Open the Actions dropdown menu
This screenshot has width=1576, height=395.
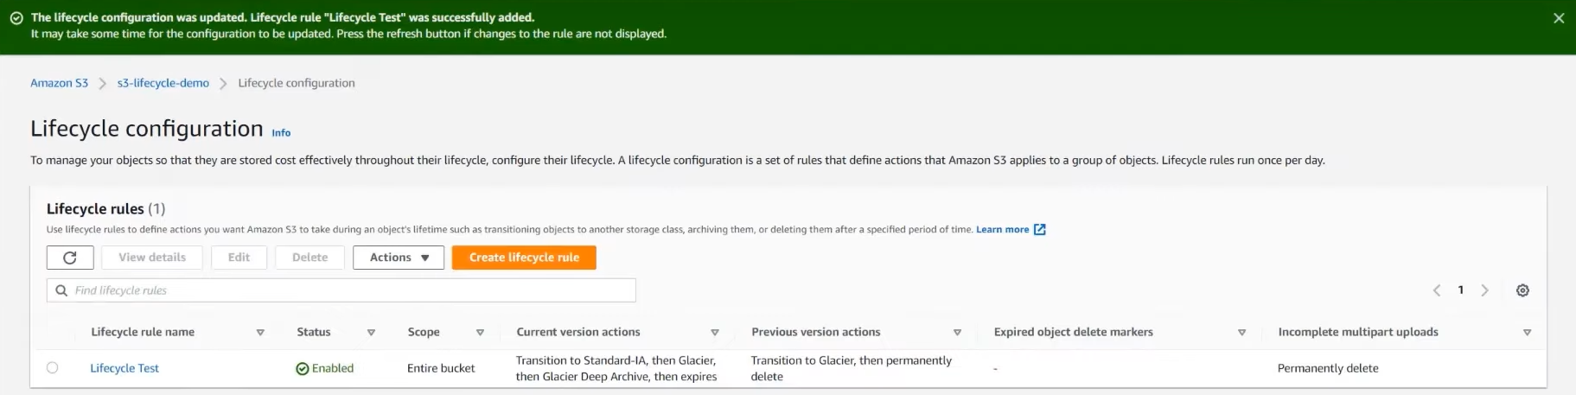(x=399, y=258)
